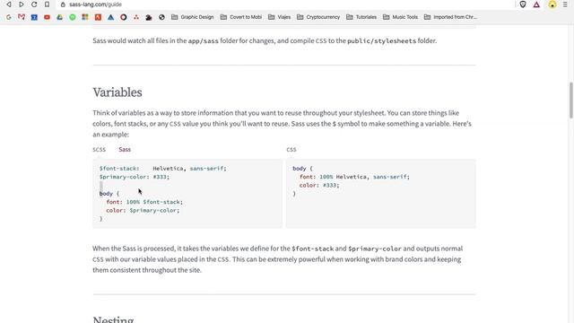Image resolution: width=574 pixels, height=323 pixels.
Task: Click the page vertical scrollbar thumb
Action: point(570,100)
